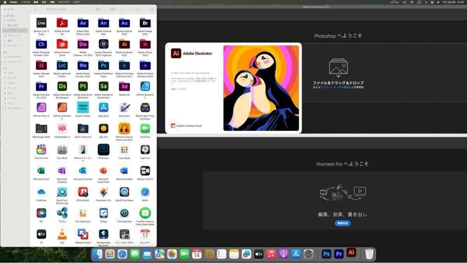Click 新規作成 button in Premiere Pro
The width and height of the screenshot is (467, 263).
coord(342,223)
